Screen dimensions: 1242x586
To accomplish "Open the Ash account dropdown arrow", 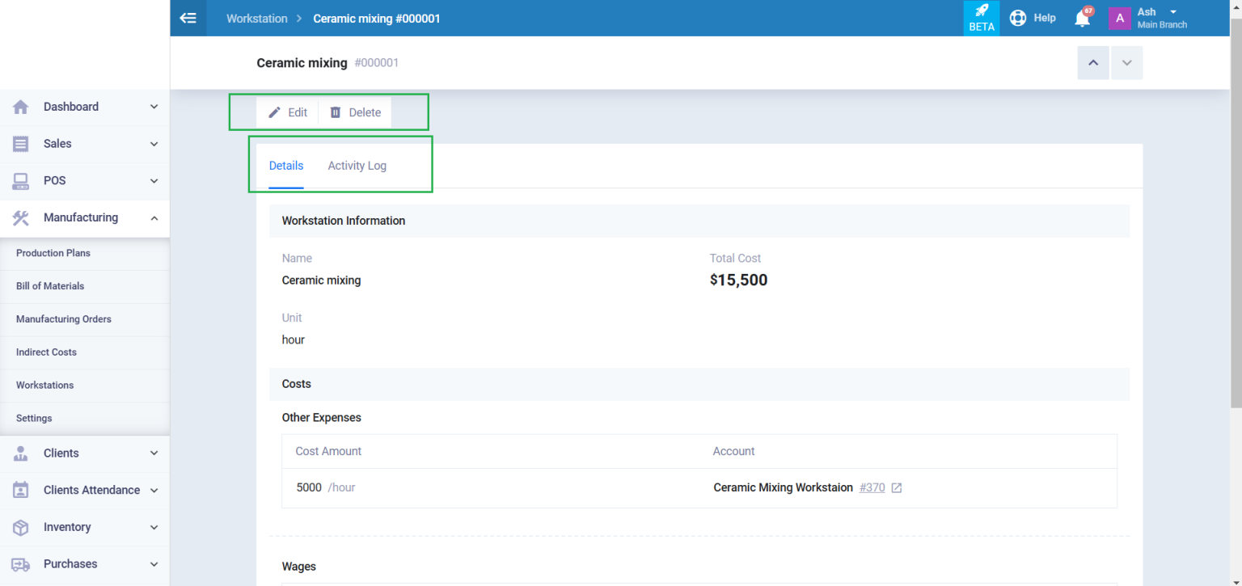I will click(1173, 12).
